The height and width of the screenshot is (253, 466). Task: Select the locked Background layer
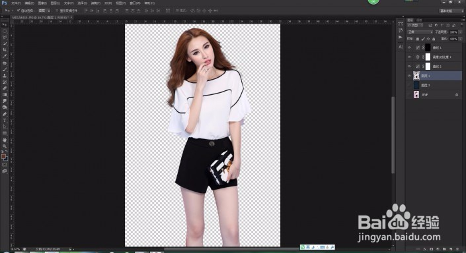click(434, 95)
